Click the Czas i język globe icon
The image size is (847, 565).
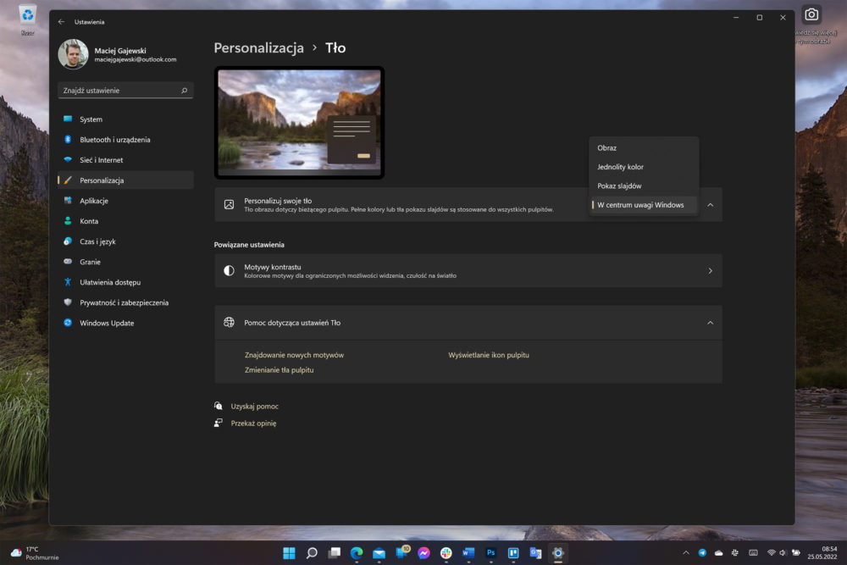[68, 241]
